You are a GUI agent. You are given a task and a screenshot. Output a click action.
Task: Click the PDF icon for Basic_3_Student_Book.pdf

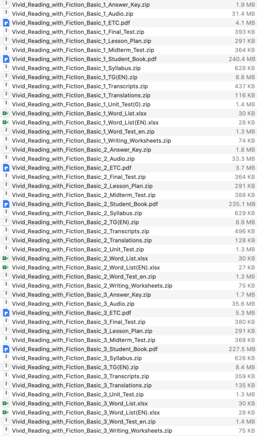[6, 349]
